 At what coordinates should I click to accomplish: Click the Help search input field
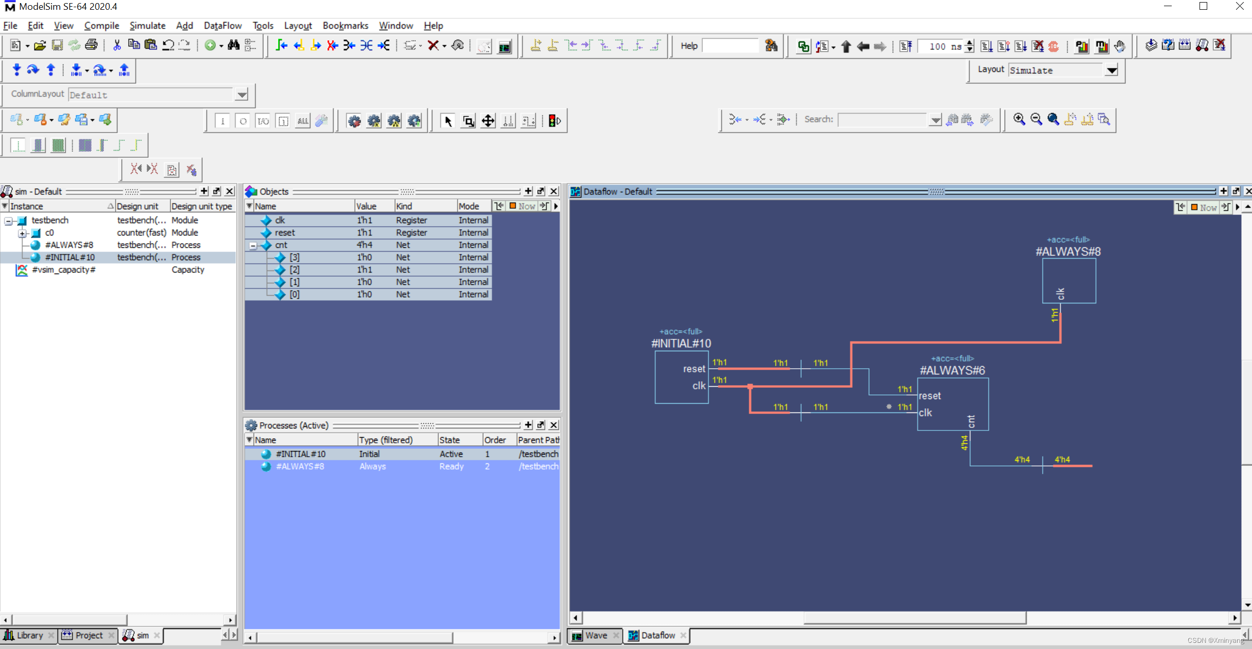coord(730,46)
